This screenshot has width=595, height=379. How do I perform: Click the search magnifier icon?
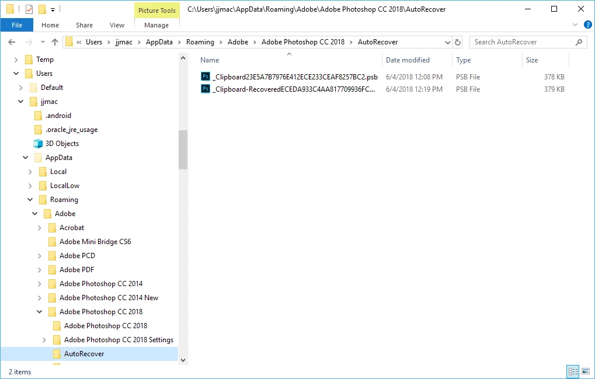(579, 42)
